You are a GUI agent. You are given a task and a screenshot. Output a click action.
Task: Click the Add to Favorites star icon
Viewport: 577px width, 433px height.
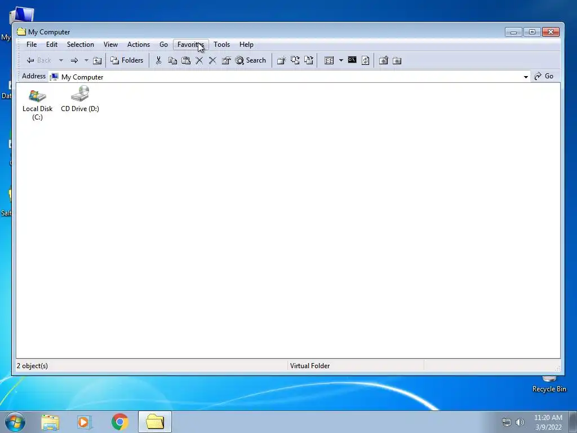click(x=383, y=60)
